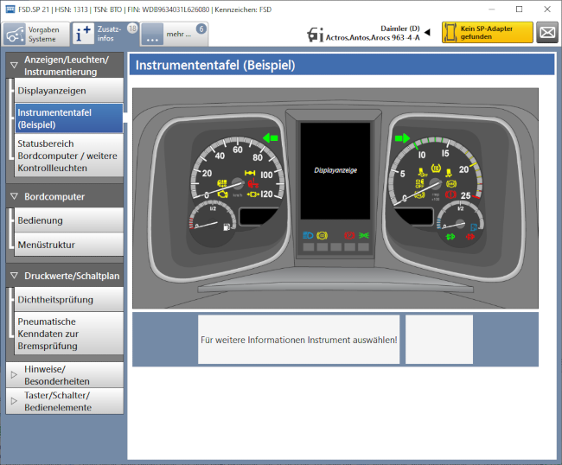Click the fuel pump gauge icon
562x465 pixels.
pyautogui.click(x=227, y=227)
